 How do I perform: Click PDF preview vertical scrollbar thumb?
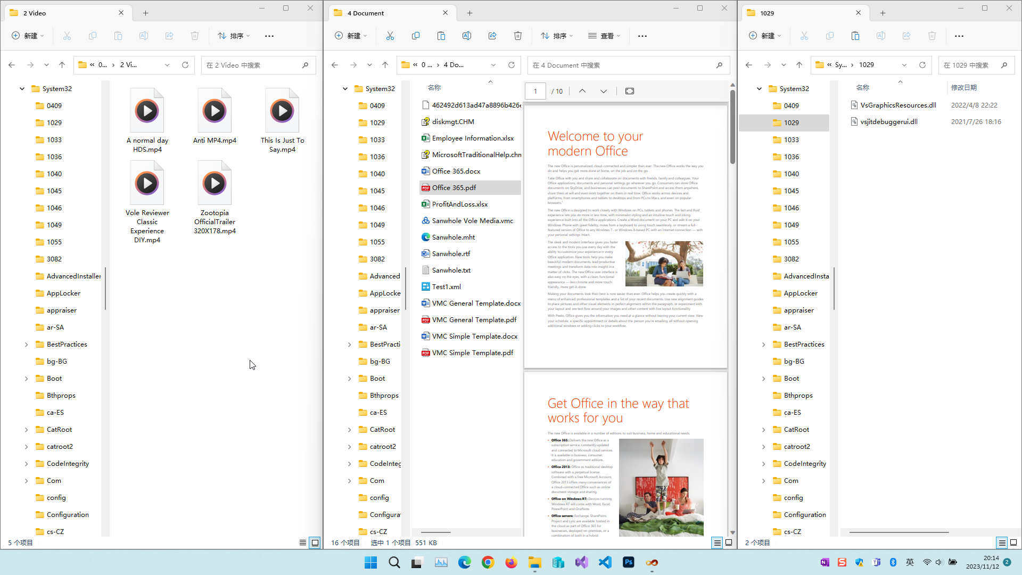tap(732, 127)
